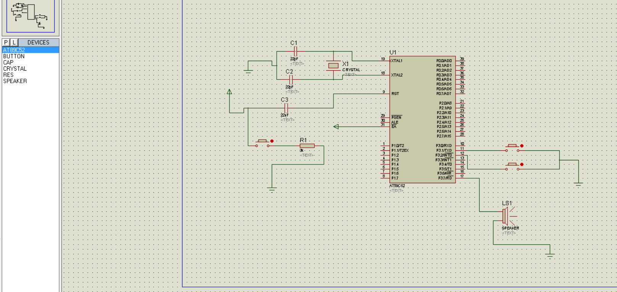Click the P pick-devices button
Screen dimensions: 617x292
pyautogui.click(x=6, y=42)
